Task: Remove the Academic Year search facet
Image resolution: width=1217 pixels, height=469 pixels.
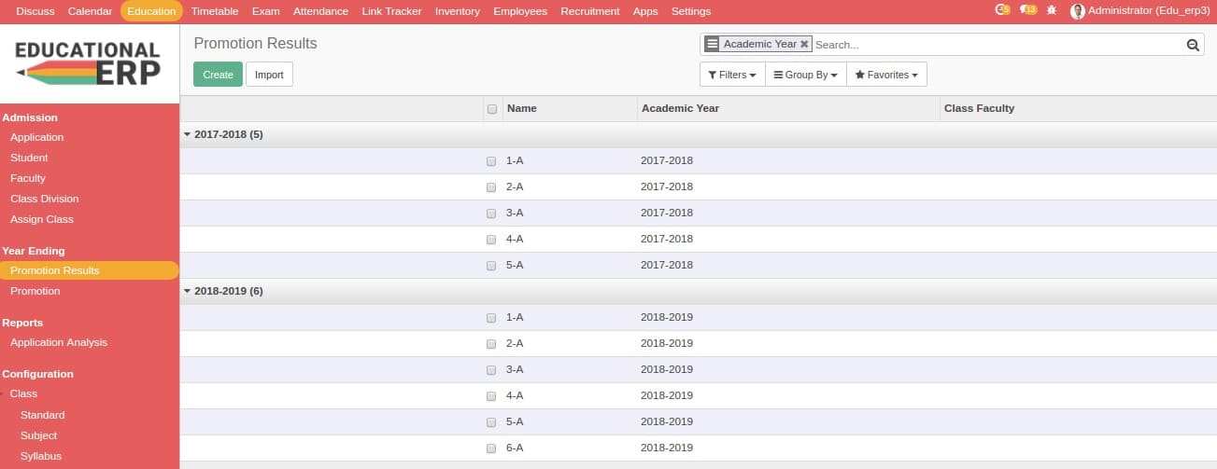Action: (x=804, y=44)
